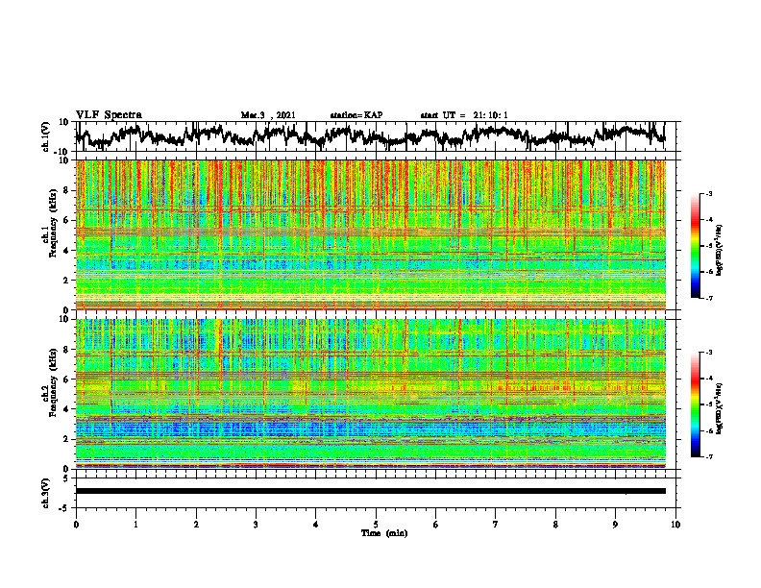Click the "-3" tick on ch.1 colorbar
Viewport: 761px width, 588px height.
click(x=709, y=194)
